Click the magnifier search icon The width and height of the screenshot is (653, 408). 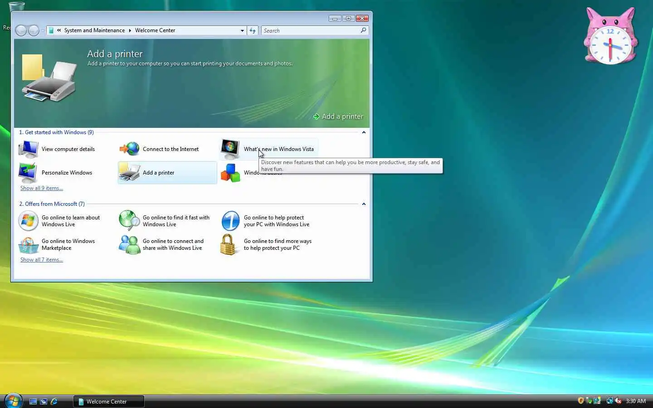click(363, 30)
